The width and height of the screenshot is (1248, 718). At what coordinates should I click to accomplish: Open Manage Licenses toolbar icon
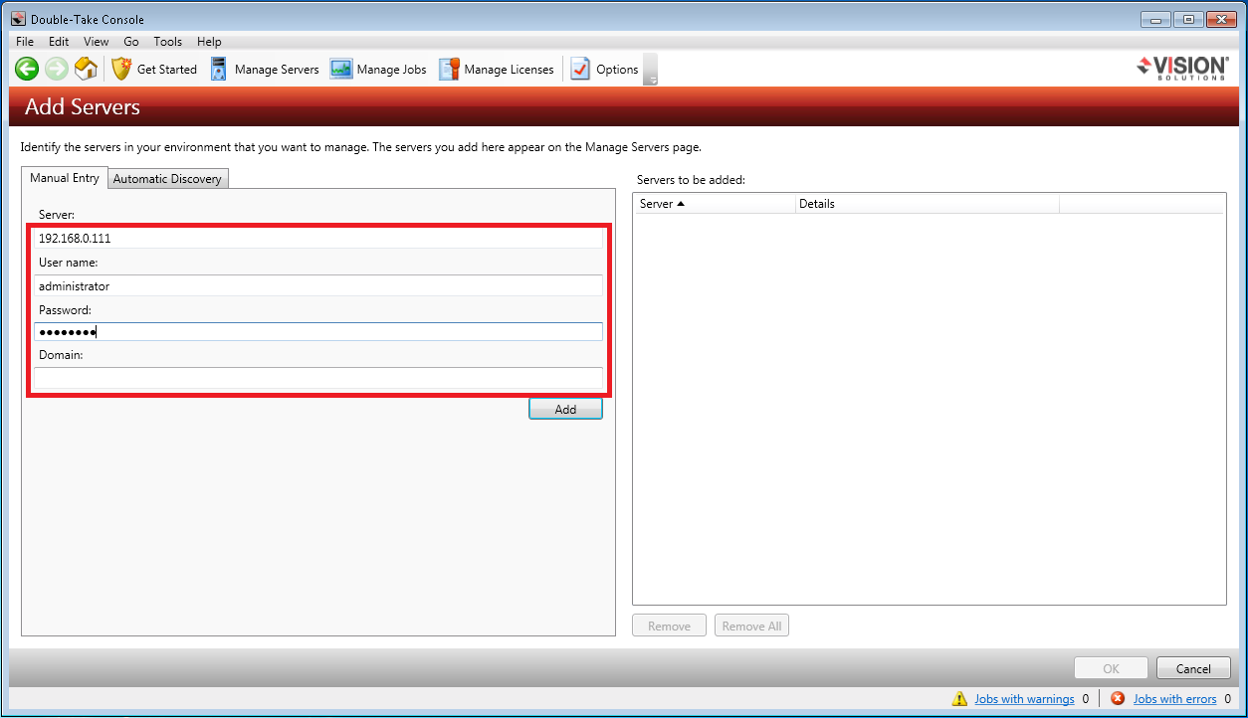(x=449, y=69)
